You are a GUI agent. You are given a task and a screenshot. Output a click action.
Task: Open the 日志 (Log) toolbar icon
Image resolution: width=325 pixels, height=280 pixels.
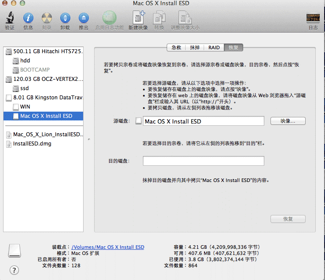coord(313,18)
